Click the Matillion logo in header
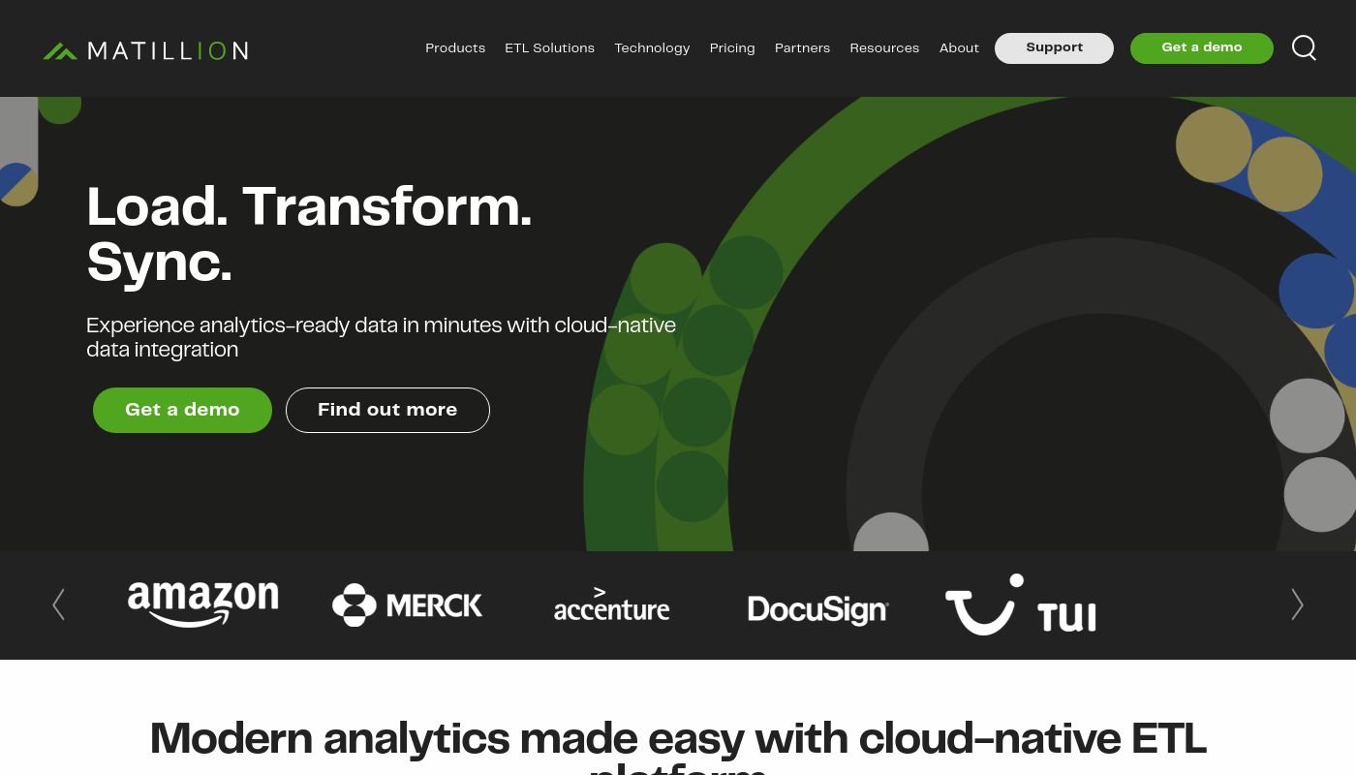The width and height of the screenshot is (1356, 775). coord(145,50)
